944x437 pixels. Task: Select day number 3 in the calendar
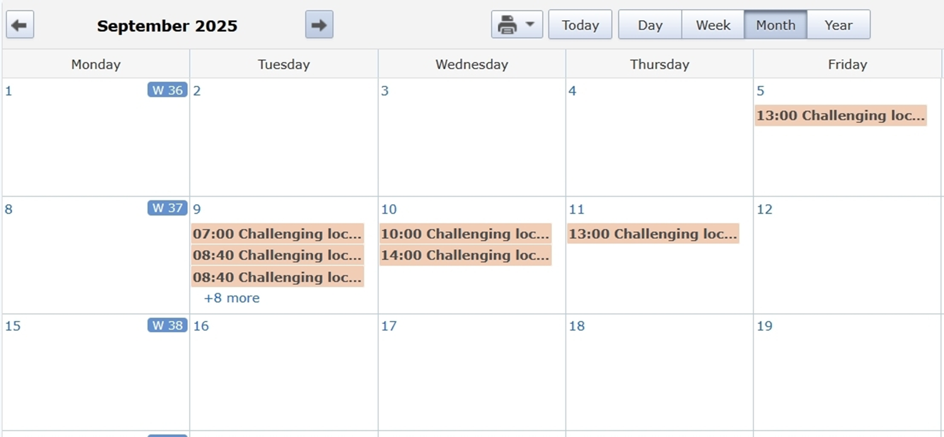pyautogui.click(x=385, y=91)
